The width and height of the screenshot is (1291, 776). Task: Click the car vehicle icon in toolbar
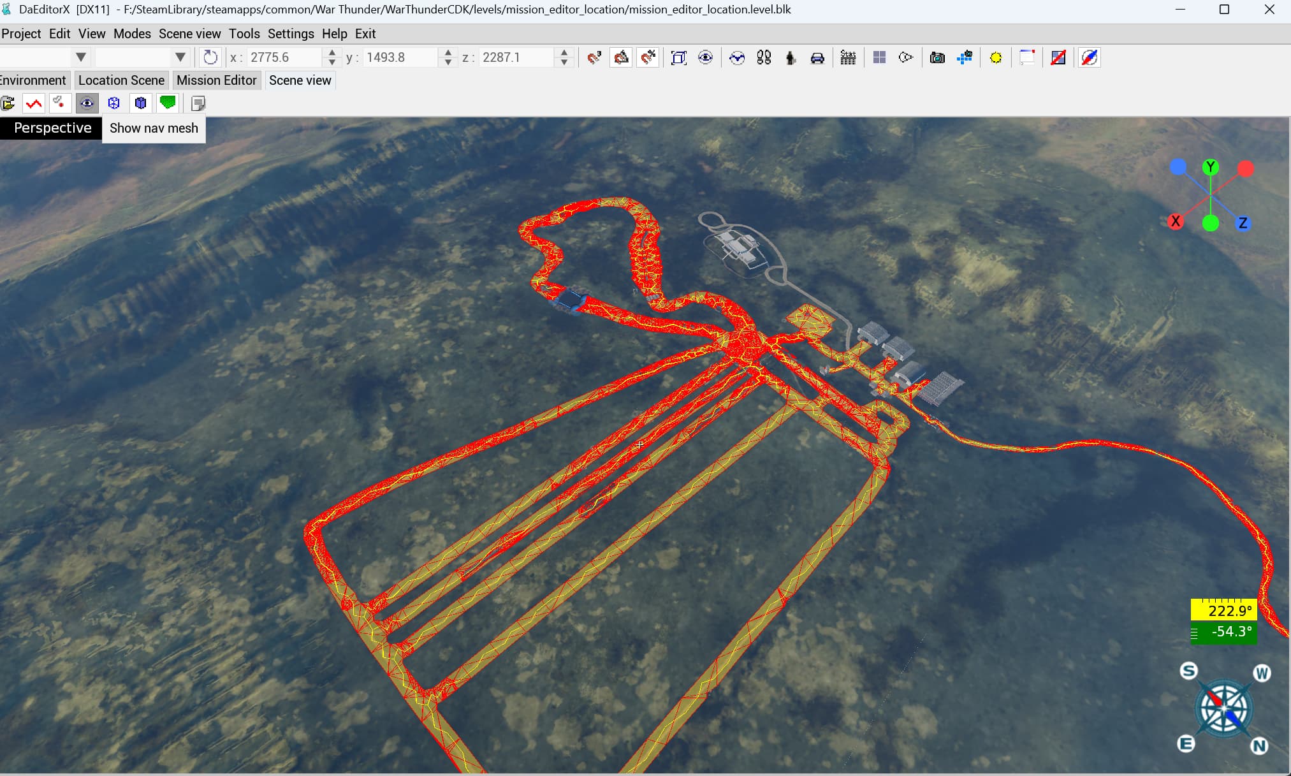click(x=817, y=58)
